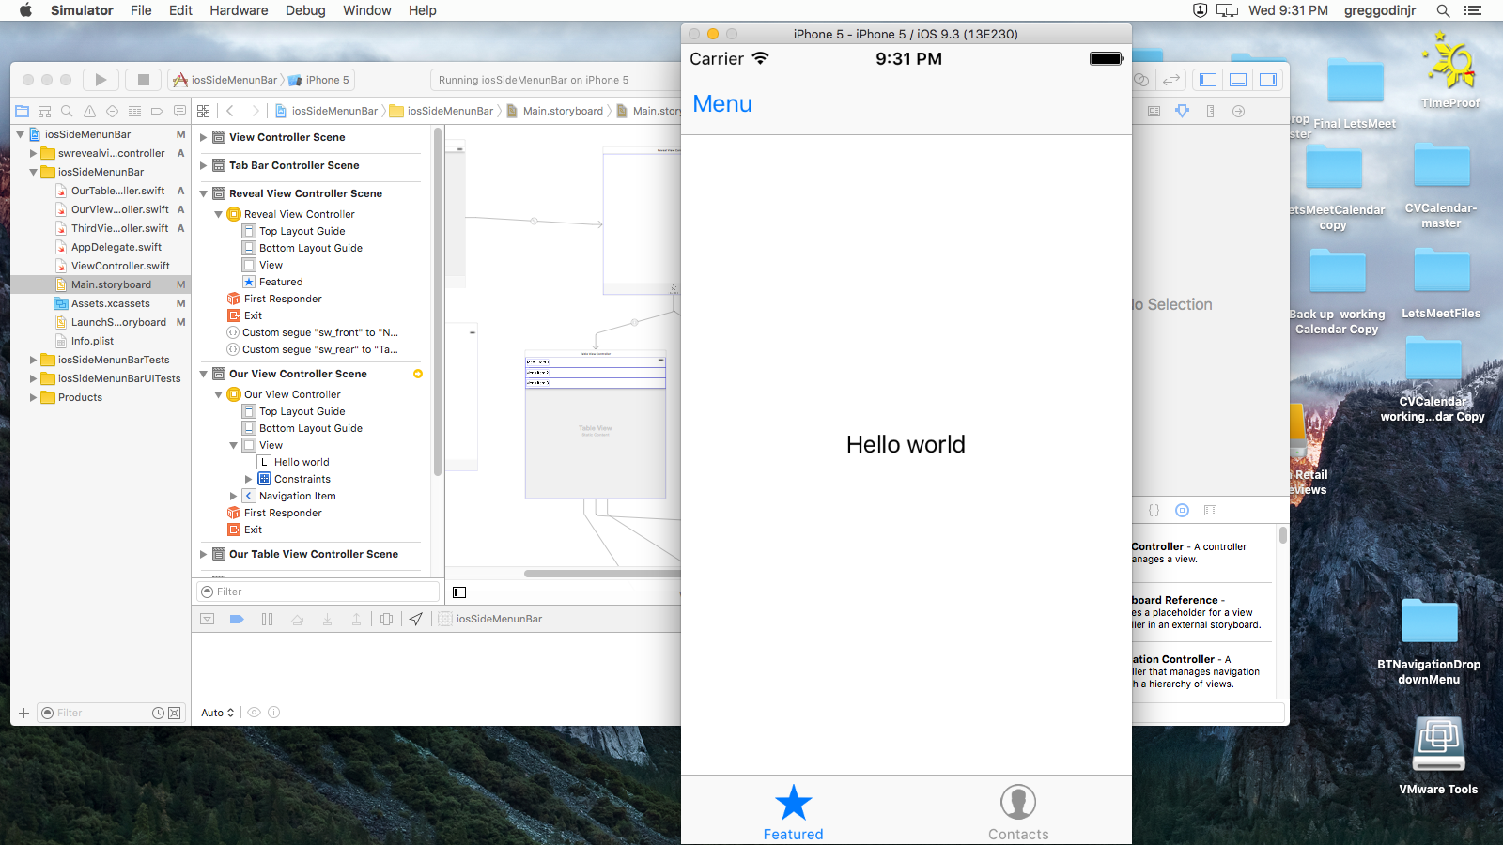Select the Simulate Location icon in debug bar
The width and height of the screenshot is (1503, 845).
point(416,619)
